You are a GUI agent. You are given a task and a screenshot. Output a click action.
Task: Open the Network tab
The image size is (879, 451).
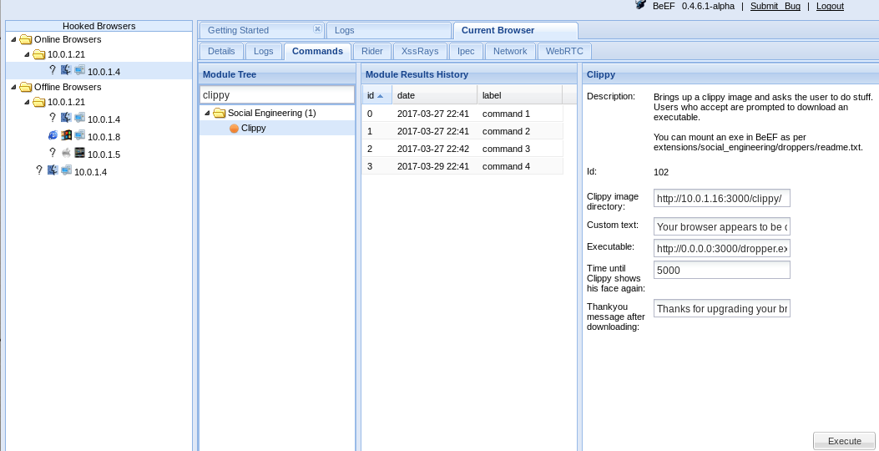[510, 51]
